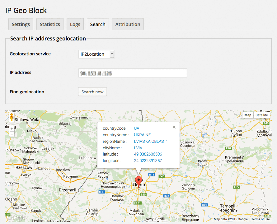Close the map info window popup
277x224 pixels.
tap(174, 127)
